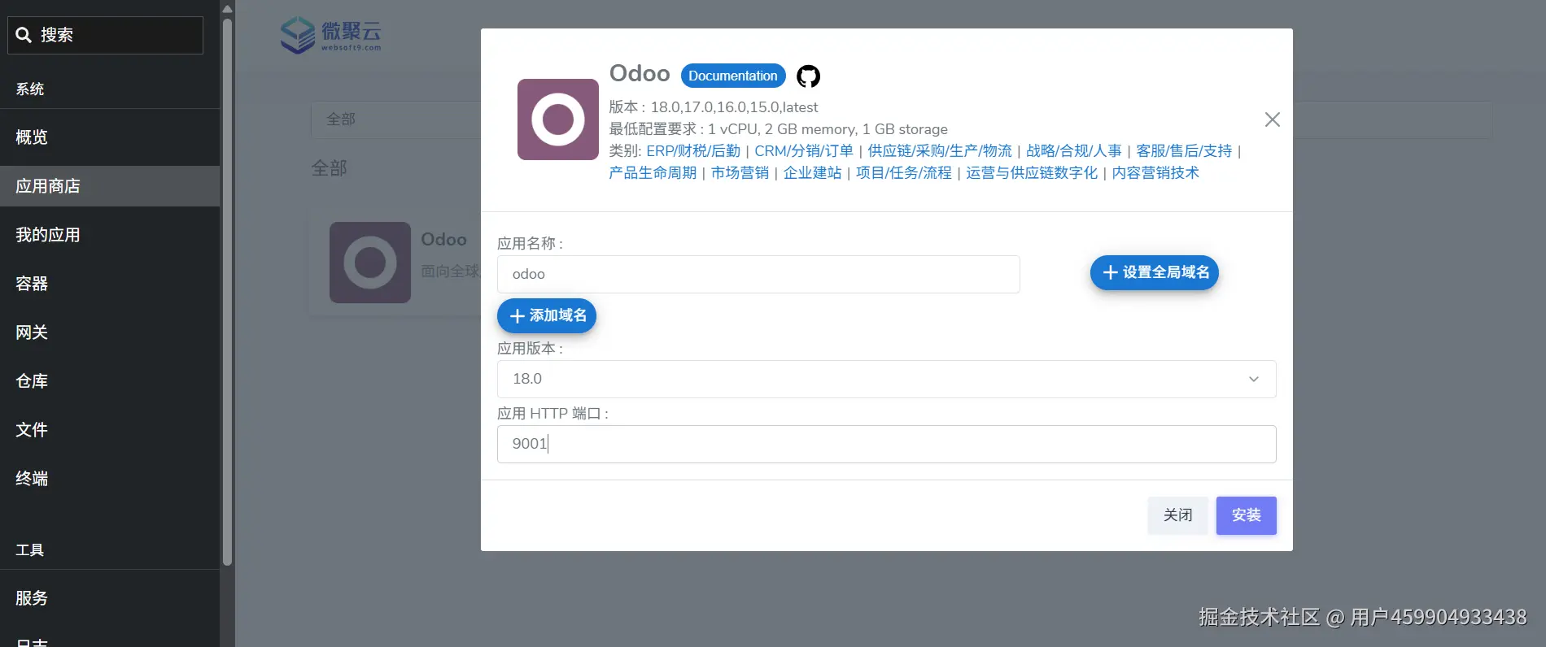
Task: Focus the 应用 HTTP 端口 field
Action: pyautogui.click(x=886, y=444)
